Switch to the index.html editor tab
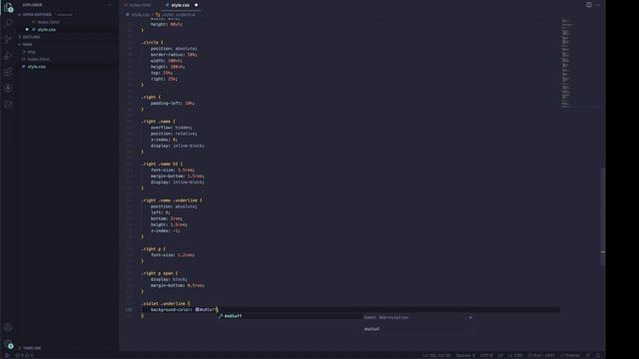639x359 pixels. (x=141, y=5)
